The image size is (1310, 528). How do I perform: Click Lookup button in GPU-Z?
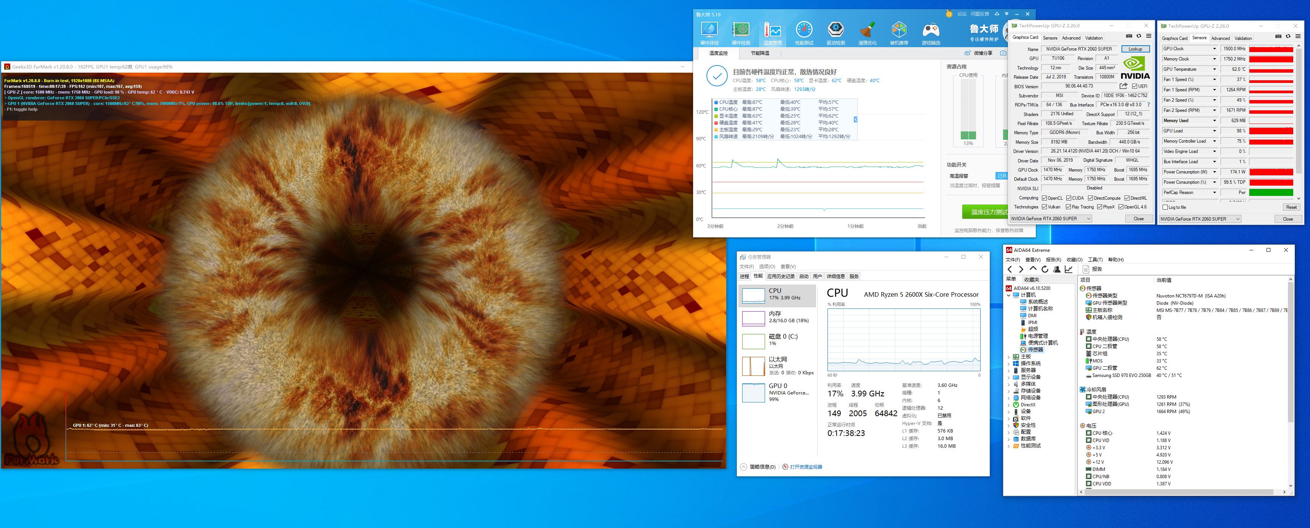pyautogui.click(x=1135, y=49)
